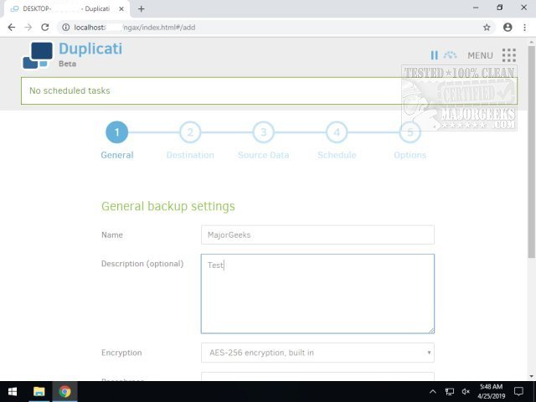
Task: Open the throttle speed gauge icon
Action: [x=450, y=55]
